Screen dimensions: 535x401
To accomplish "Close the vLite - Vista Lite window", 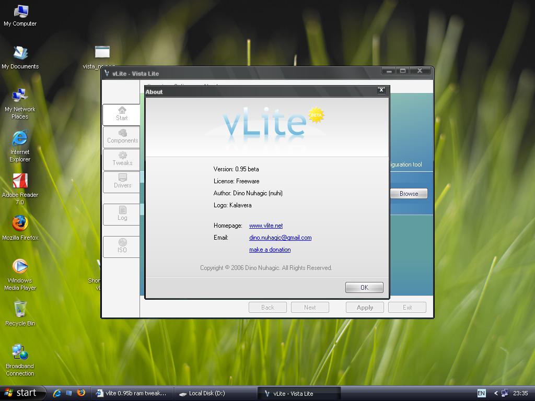I will 420,70.
